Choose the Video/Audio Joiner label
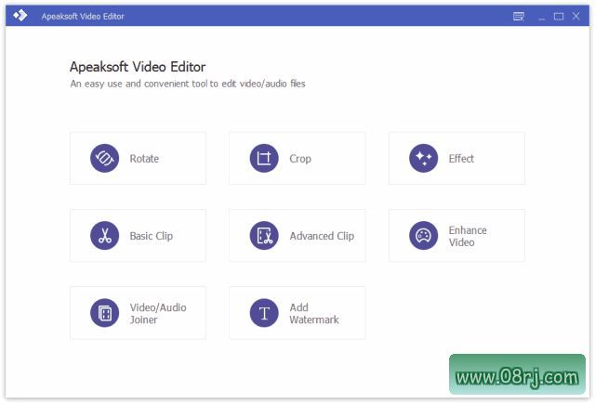The width and height of the screenshot is (595, 404). point(158,313)
